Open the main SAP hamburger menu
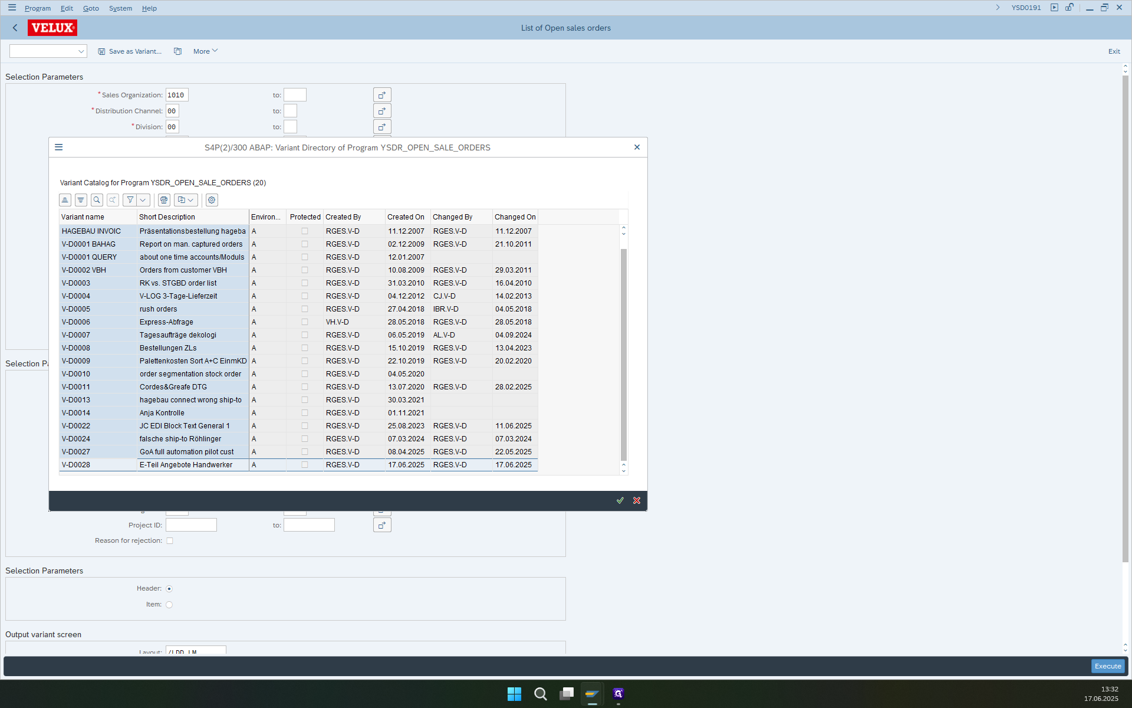 point(12,8)
